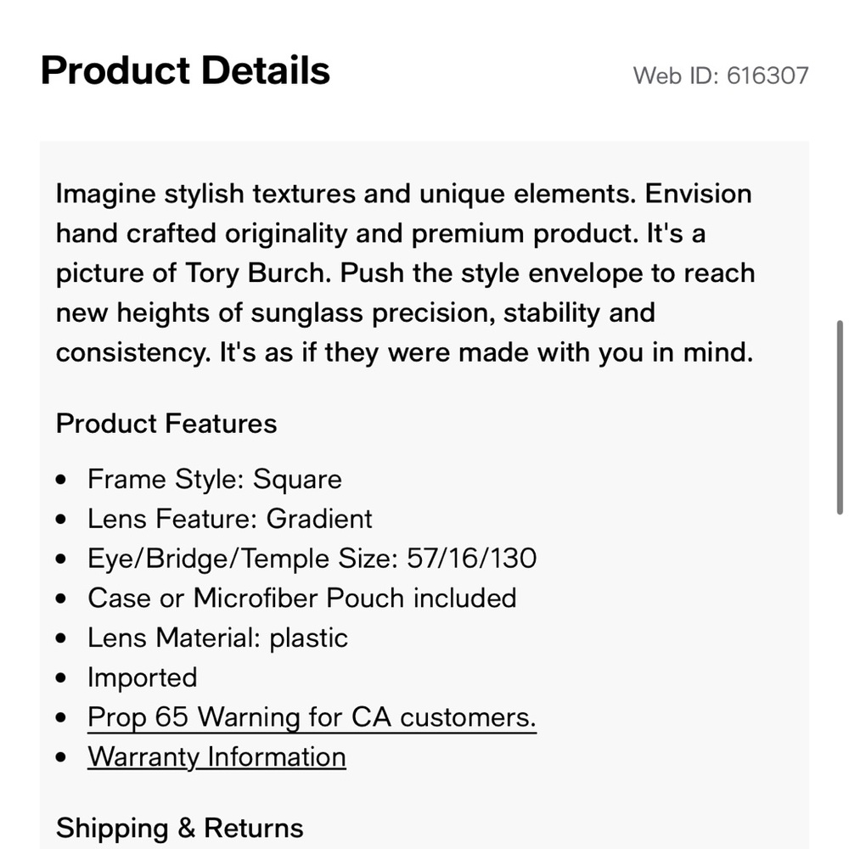Click the Eye/Bridge/Temple Size 57/16/130 item

pyautogui.click(x=312, y=559)
